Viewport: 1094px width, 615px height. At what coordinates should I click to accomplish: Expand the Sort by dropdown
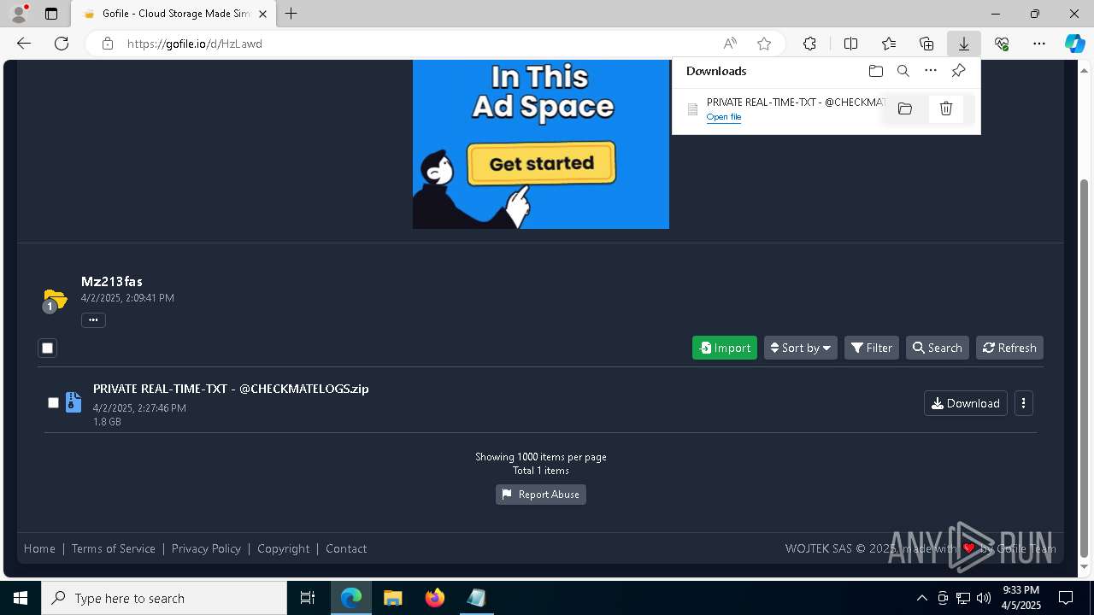801,348
